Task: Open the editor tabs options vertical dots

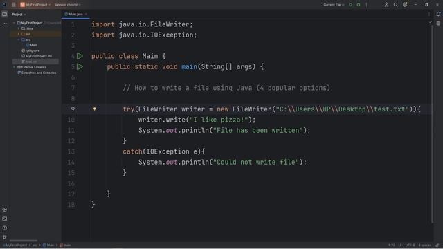Action: [429, 14]
